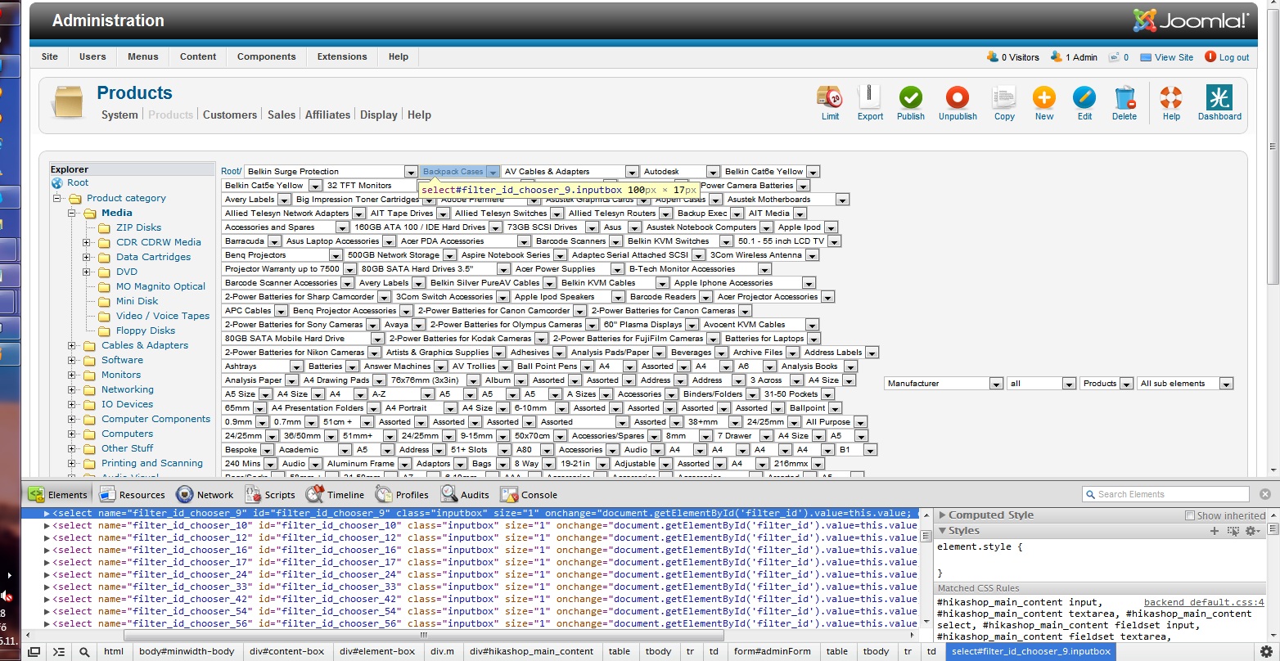
Task: Open the DevTools Profiles panel
Action: [x=402, y=494]
